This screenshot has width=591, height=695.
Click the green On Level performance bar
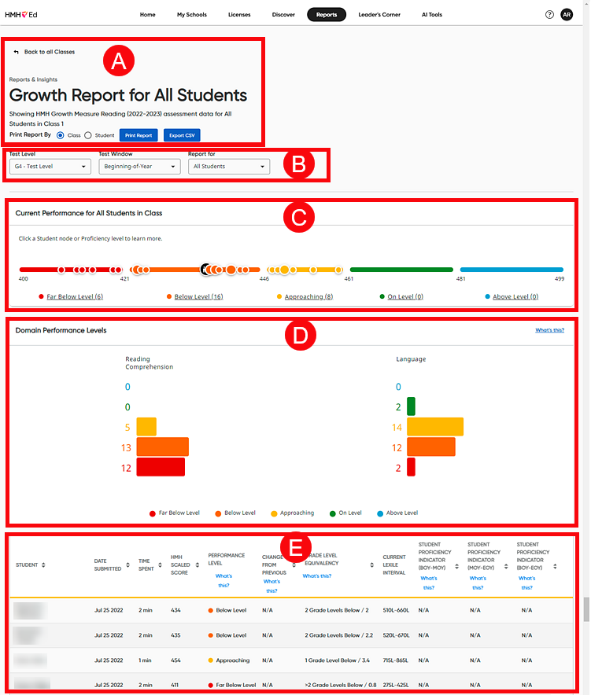pos(401,270)
